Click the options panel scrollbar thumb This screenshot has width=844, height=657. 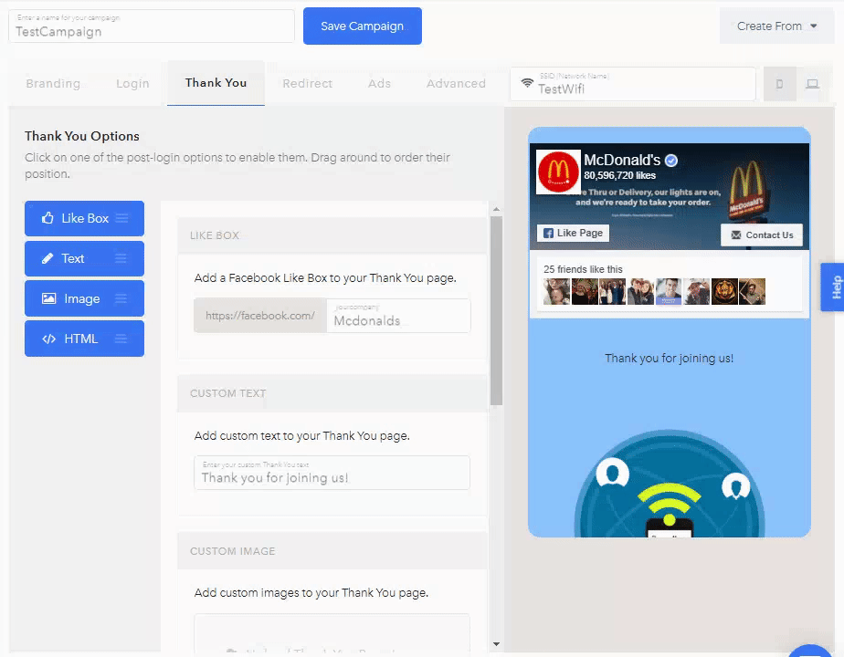pyautogui.click(x=496, y=311)
